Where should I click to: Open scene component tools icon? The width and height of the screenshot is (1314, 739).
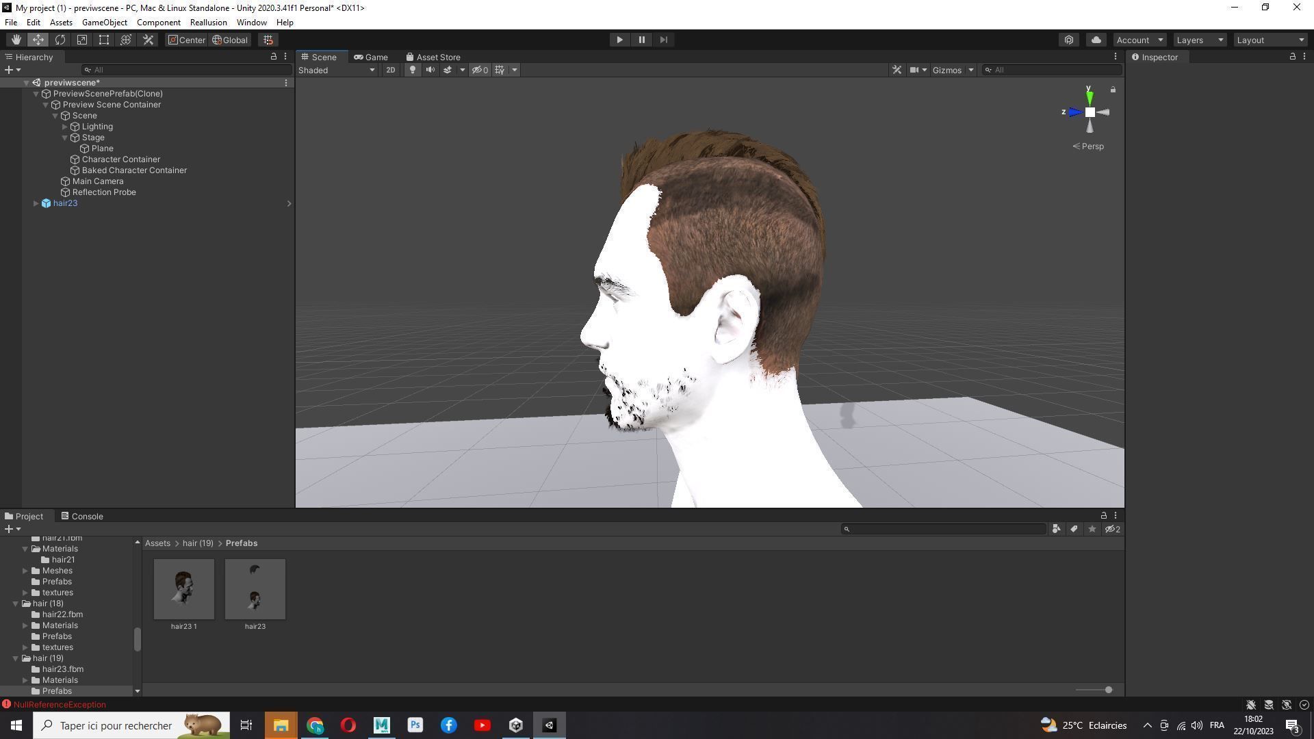(897, 70)
